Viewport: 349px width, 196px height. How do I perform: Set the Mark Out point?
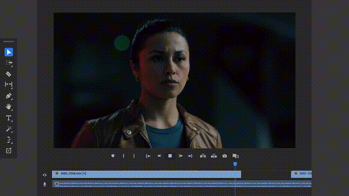pyautogui.click(x=134, y=156)
